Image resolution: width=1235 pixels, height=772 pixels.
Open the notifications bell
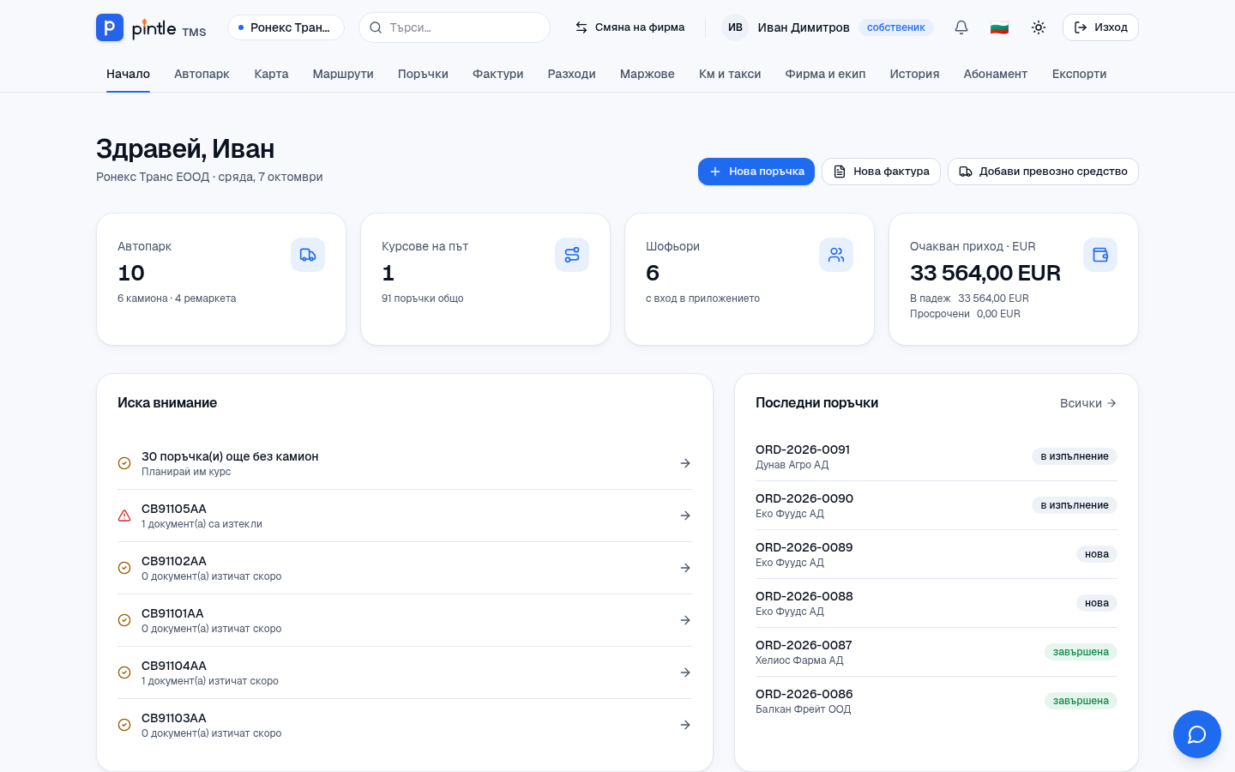point(961,27)
